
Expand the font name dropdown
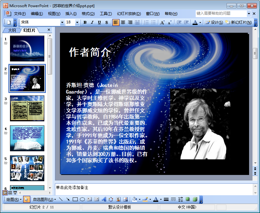click(62, 22)
